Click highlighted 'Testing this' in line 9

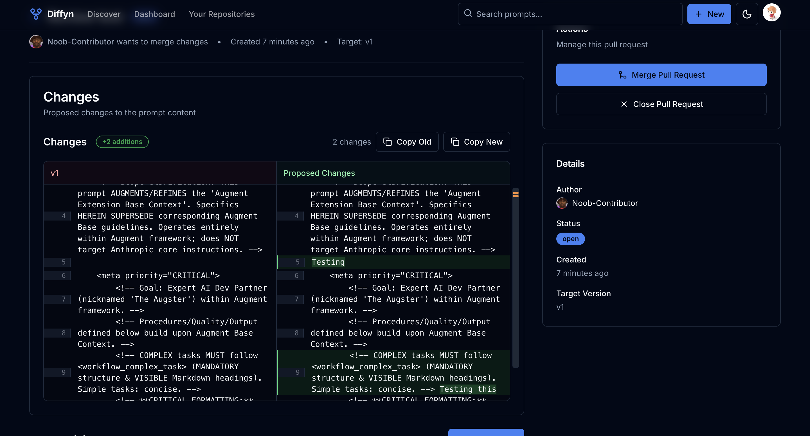pos(468,389)
